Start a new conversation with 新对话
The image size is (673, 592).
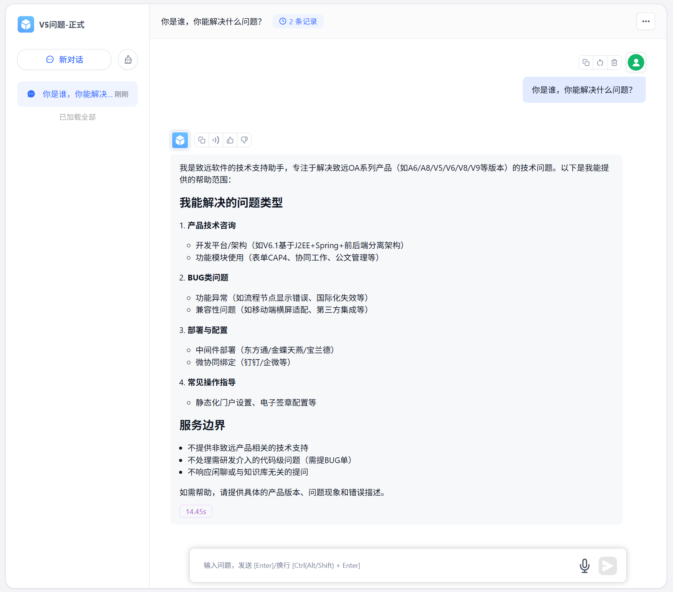pyautogui.click(x=64, y=59)
